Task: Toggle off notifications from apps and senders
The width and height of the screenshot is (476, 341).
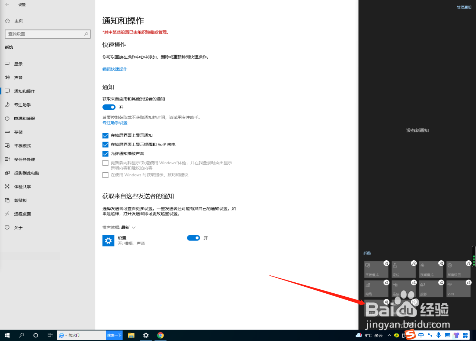Action: 109,107
